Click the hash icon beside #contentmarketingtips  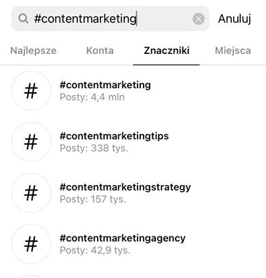pyautogui.click(x=31, y=141)
